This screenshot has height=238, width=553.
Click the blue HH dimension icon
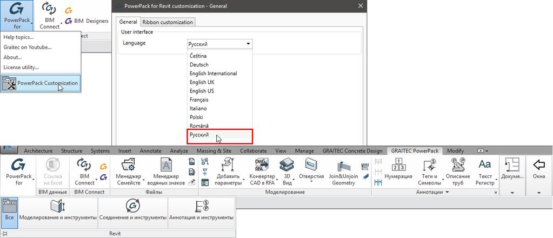pos(378,182)
